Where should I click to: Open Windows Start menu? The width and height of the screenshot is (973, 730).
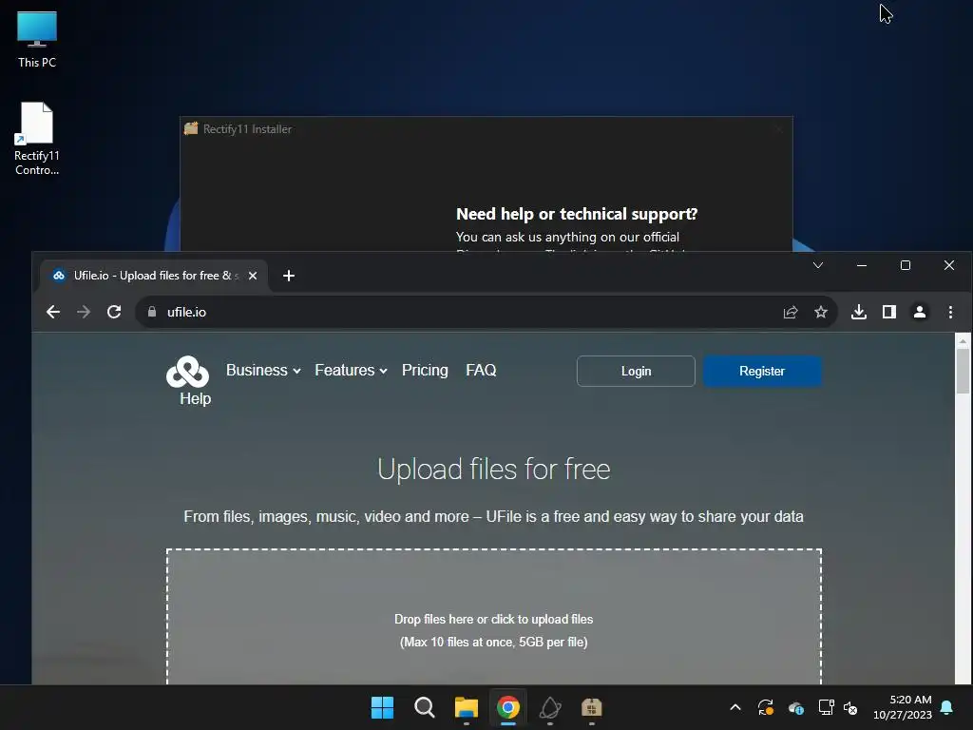click(x=382, y=707)
